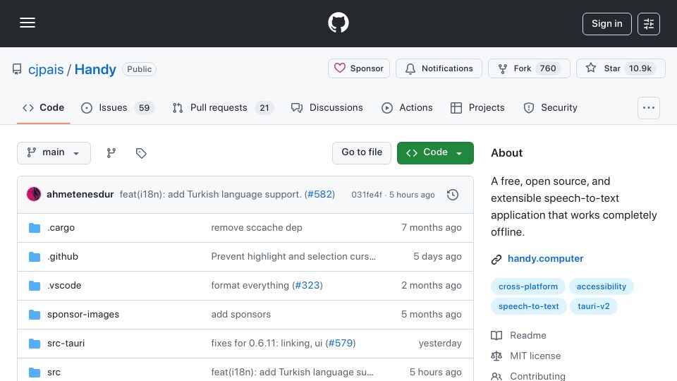The image size is (677, 381).
Task: Click the '7 months ago' timestamp
Action: coord(432,228)
